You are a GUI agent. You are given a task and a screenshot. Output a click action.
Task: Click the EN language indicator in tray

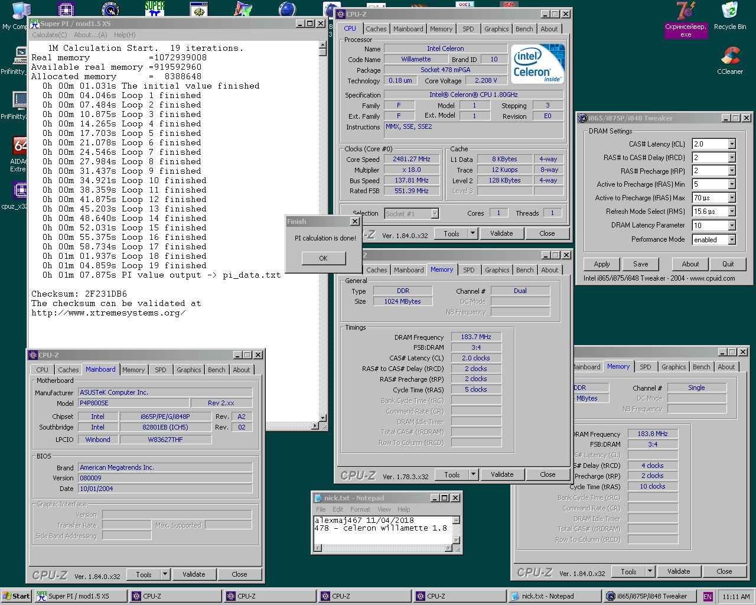point(708,597)
